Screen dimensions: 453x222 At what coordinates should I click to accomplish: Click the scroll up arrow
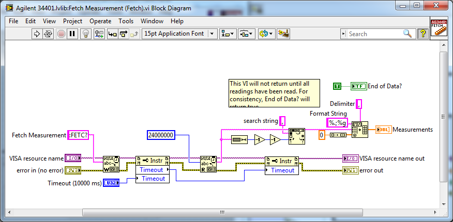point(444,45)
